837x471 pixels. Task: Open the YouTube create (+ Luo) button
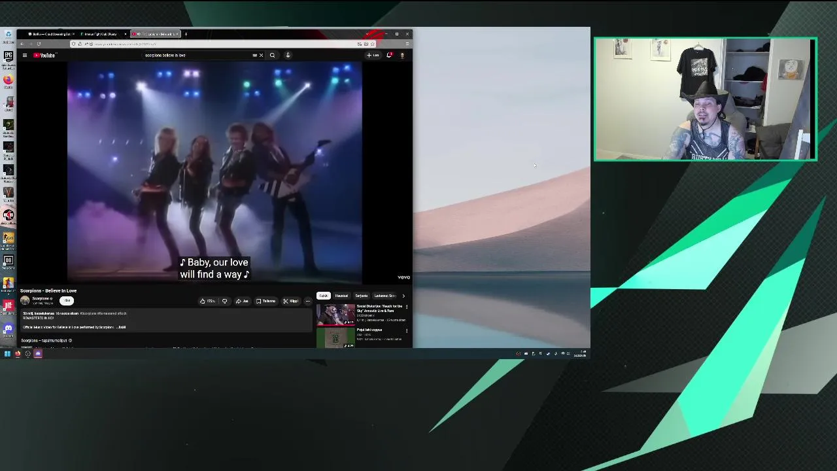pyautogui.click(x=373, y=55)
